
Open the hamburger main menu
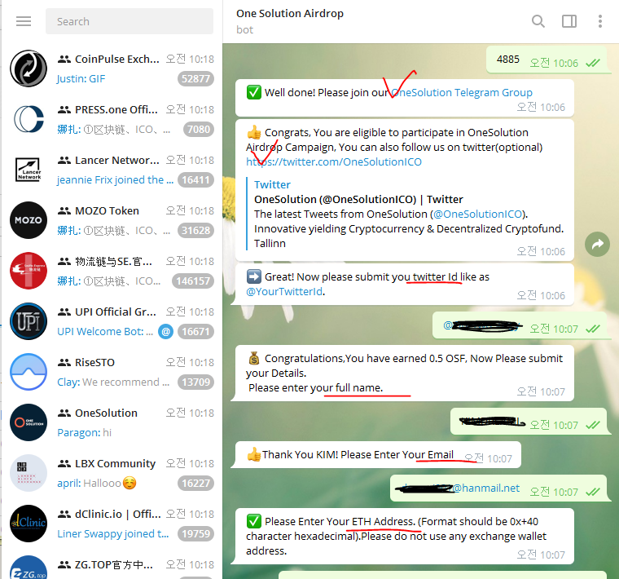(x=24, y=21)
